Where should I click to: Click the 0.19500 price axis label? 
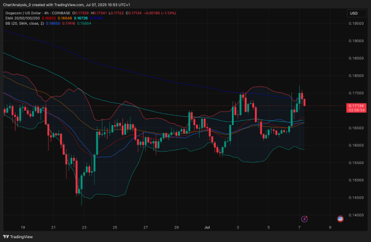pyautogui.click(x=356, y=24)
